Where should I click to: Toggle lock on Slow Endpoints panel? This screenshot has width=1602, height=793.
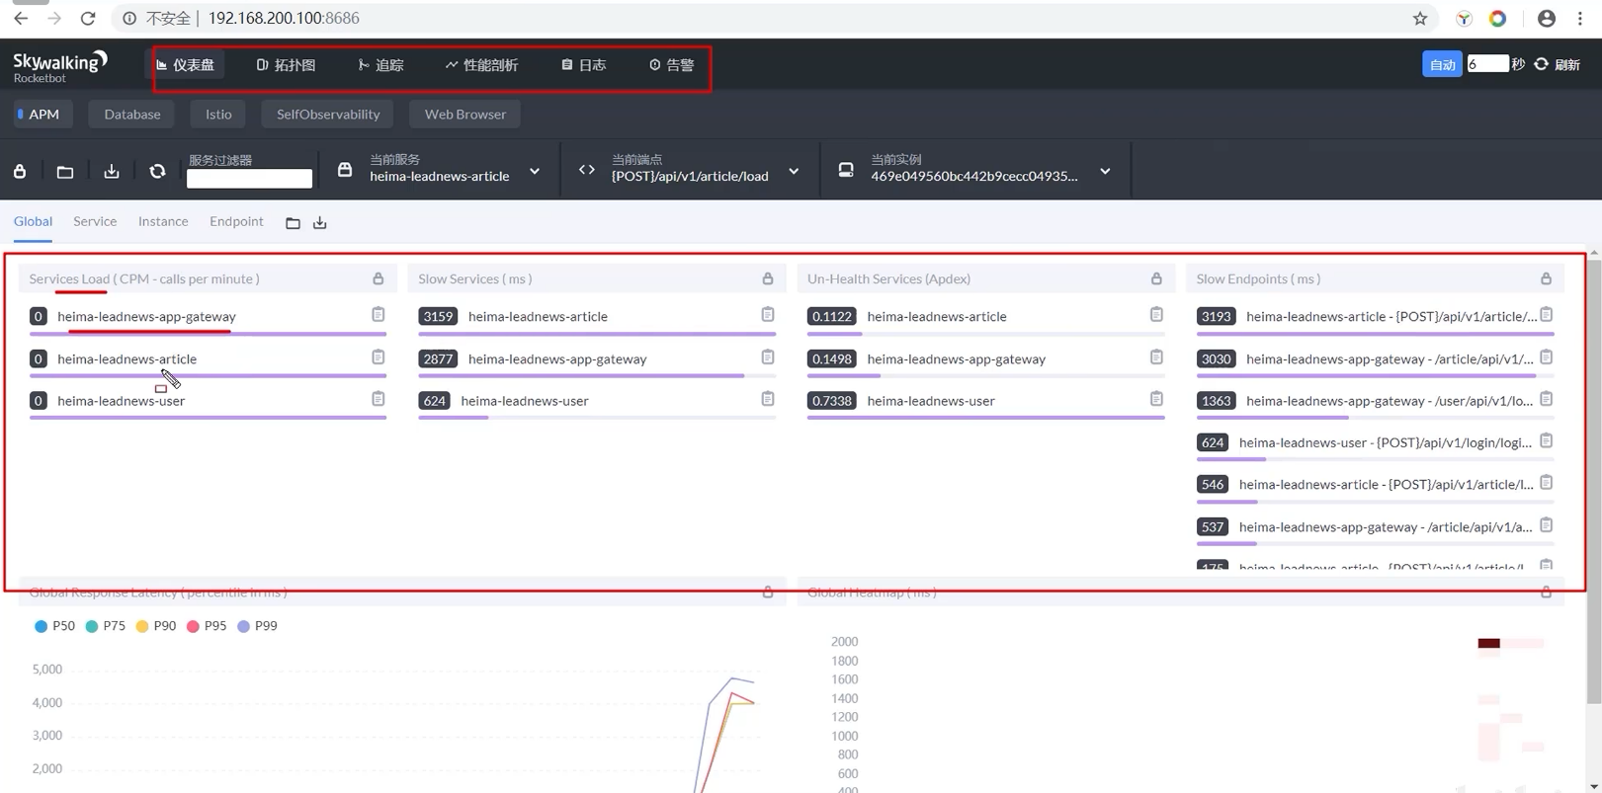pos(1546,279)
